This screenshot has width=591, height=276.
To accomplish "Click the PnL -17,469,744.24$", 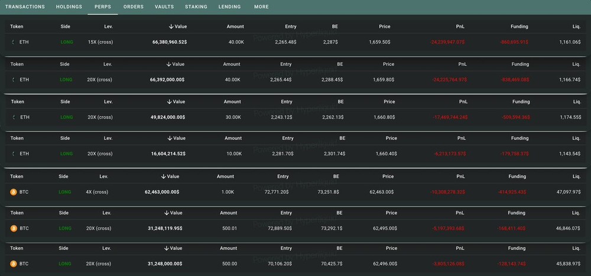I will [450, 117].
